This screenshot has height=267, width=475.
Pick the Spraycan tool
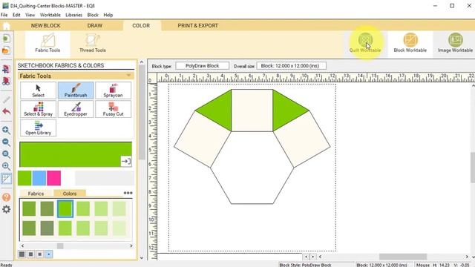pyautogui.click(x=113, y=90)
